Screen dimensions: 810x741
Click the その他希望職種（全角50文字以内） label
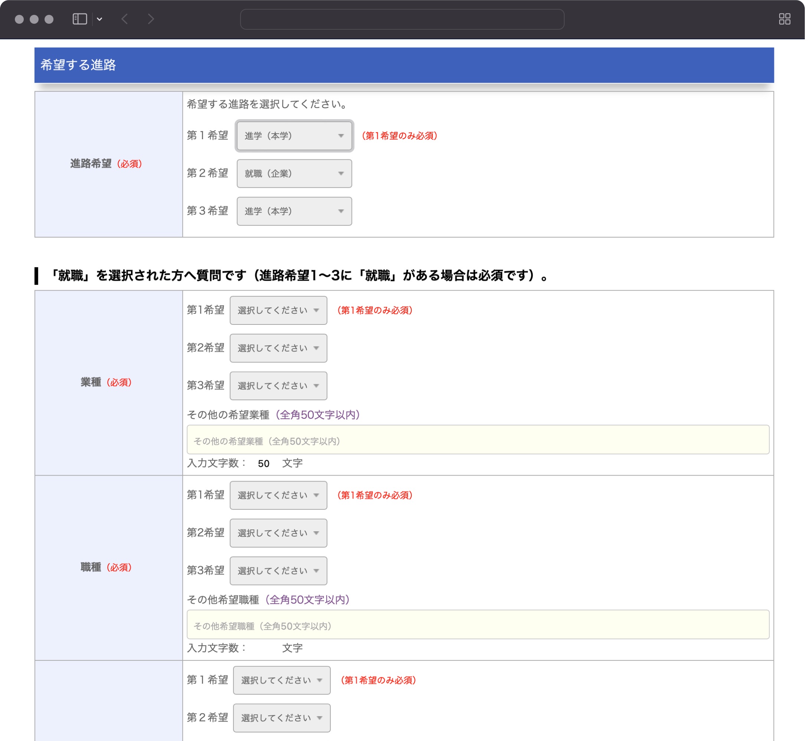coord(268,600)
